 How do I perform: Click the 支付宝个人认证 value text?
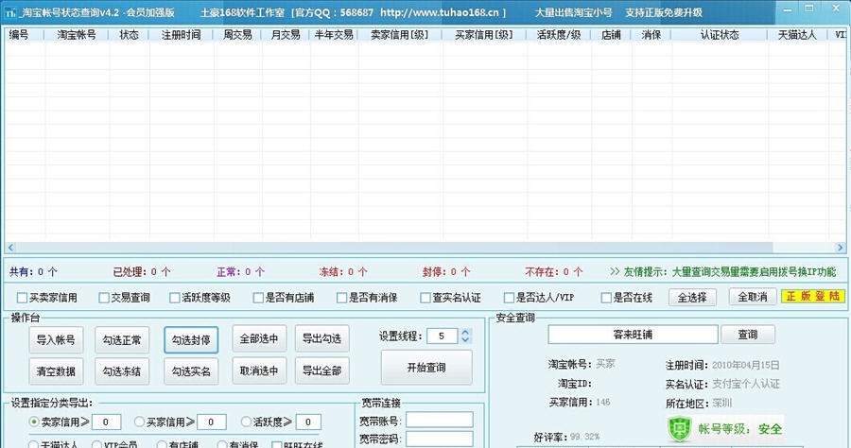click(x=746, y=384)
